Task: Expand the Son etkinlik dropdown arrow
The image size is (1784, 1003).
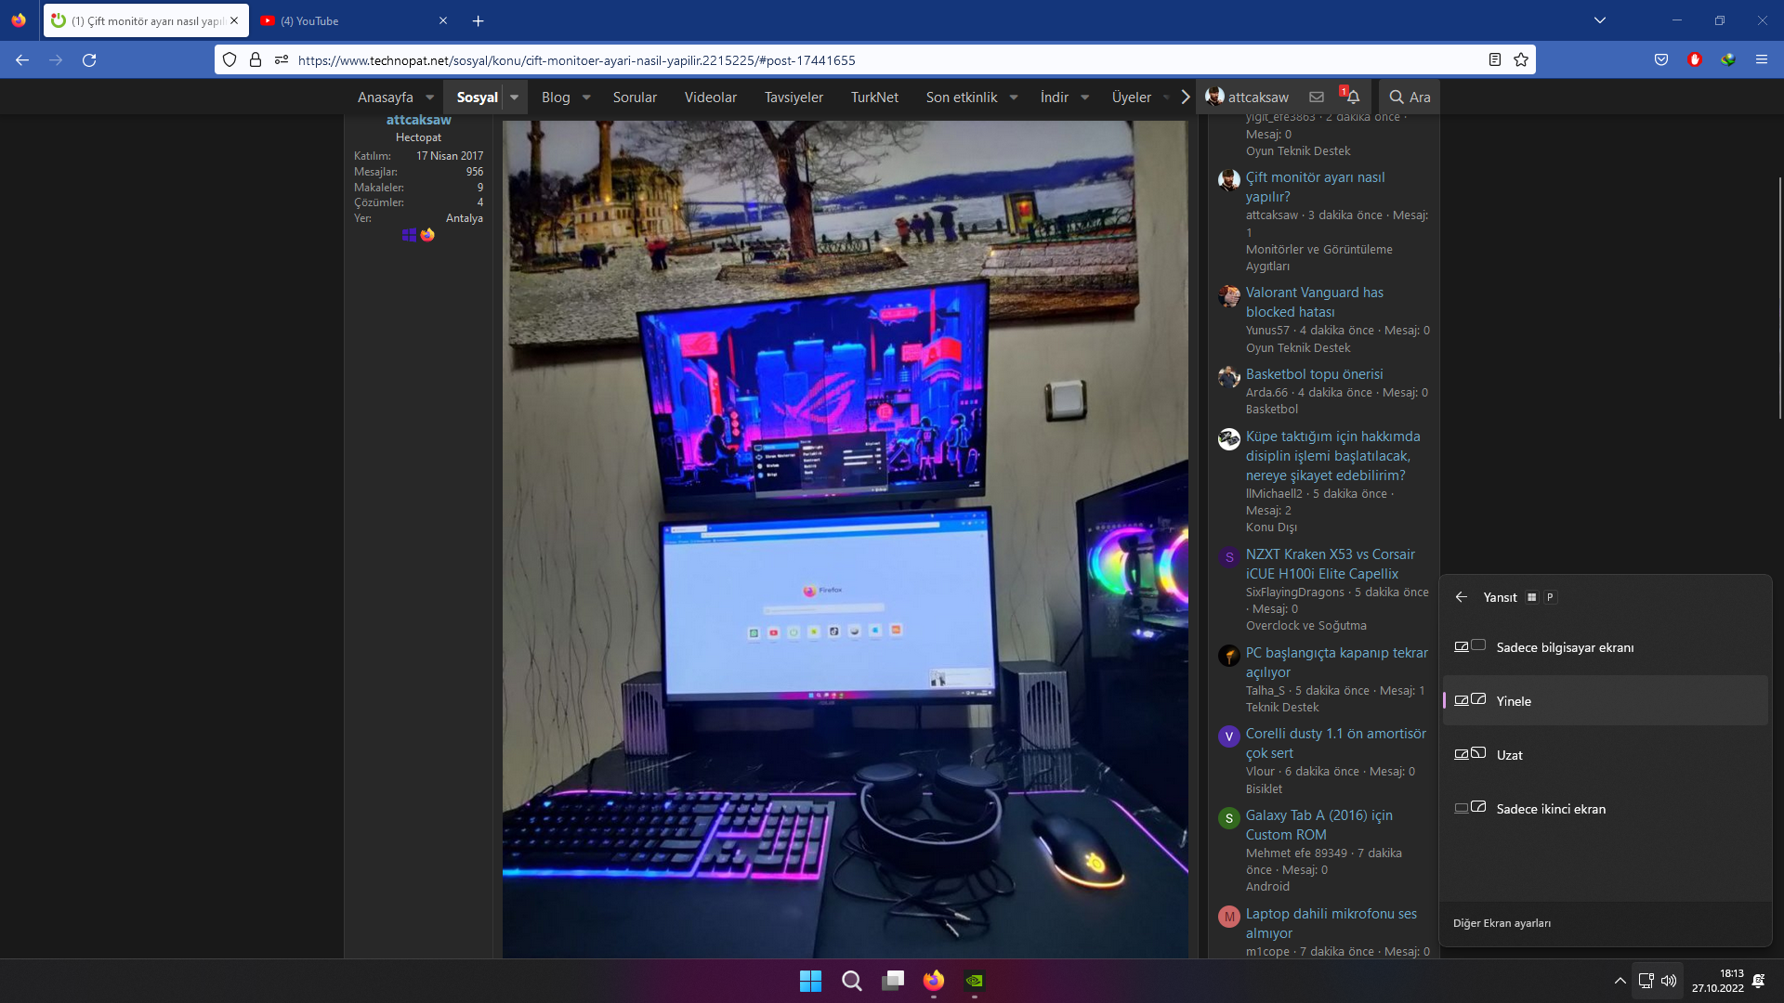Action: coord(1014,98)
